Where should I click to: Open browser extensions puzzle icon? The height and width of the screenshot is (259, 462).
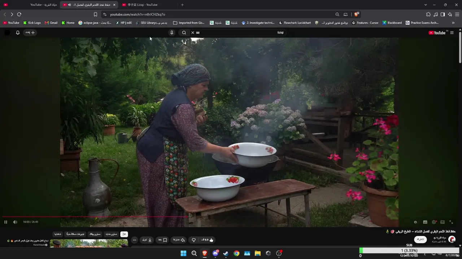click(428, 14)
